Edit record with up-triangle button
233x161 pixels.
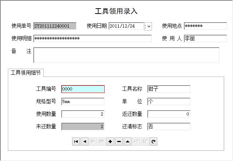coord(128,142)
